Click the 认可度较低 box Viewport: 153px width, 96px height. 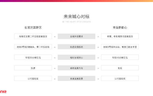[120, 79]
